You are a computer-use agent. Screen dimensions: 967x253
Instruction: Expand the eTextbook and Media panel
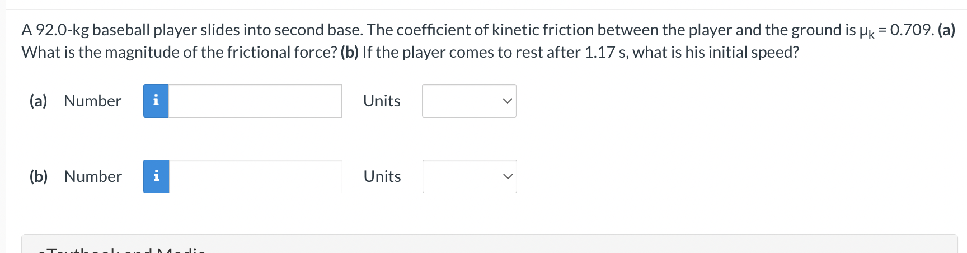489,244
